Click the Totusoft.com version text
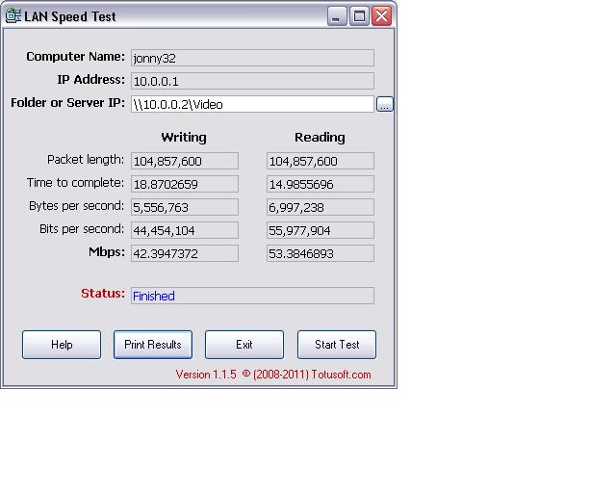 click(273, 375)
